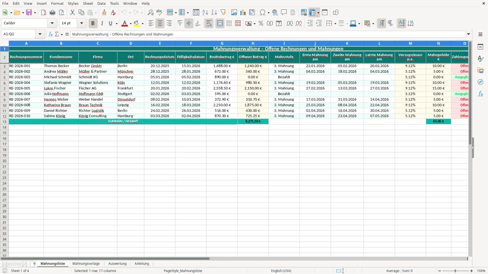Image resolution: width=488 pixels, height=274 pixels.
Task: Enable the AutoFilter funnel
Action: [223, 13]
